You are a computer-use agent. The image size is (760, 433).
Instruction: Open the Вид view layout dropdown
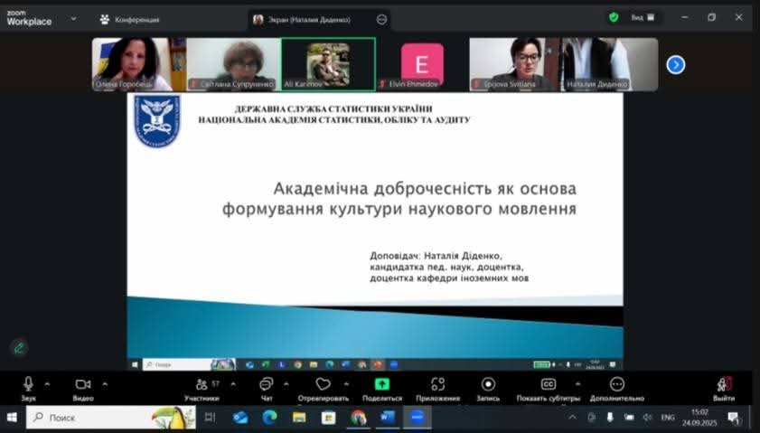click(643, 17)
